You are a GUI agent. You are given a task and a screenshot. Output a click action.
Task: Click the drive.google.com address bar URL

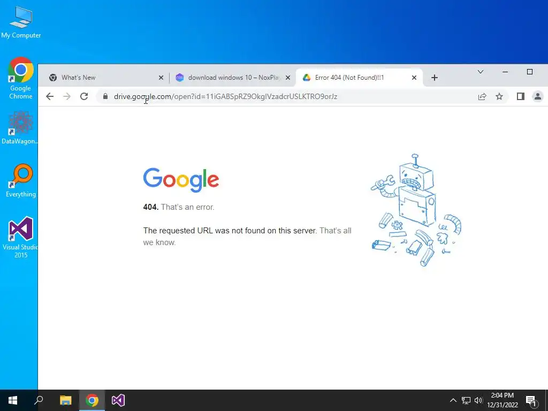click(225, 96)
